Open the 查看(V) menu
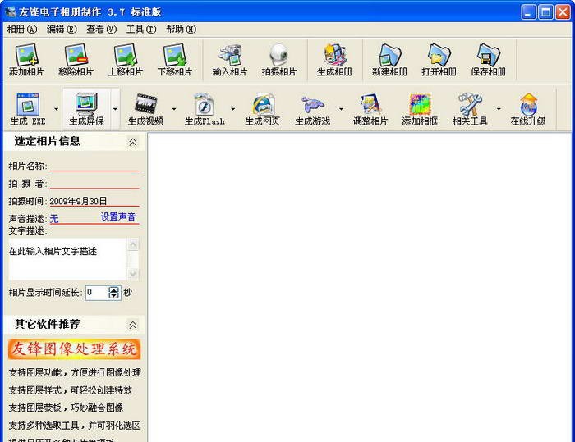Image resolution: width=575 pixels, height=442 pixels. click(x=102, y=30)
